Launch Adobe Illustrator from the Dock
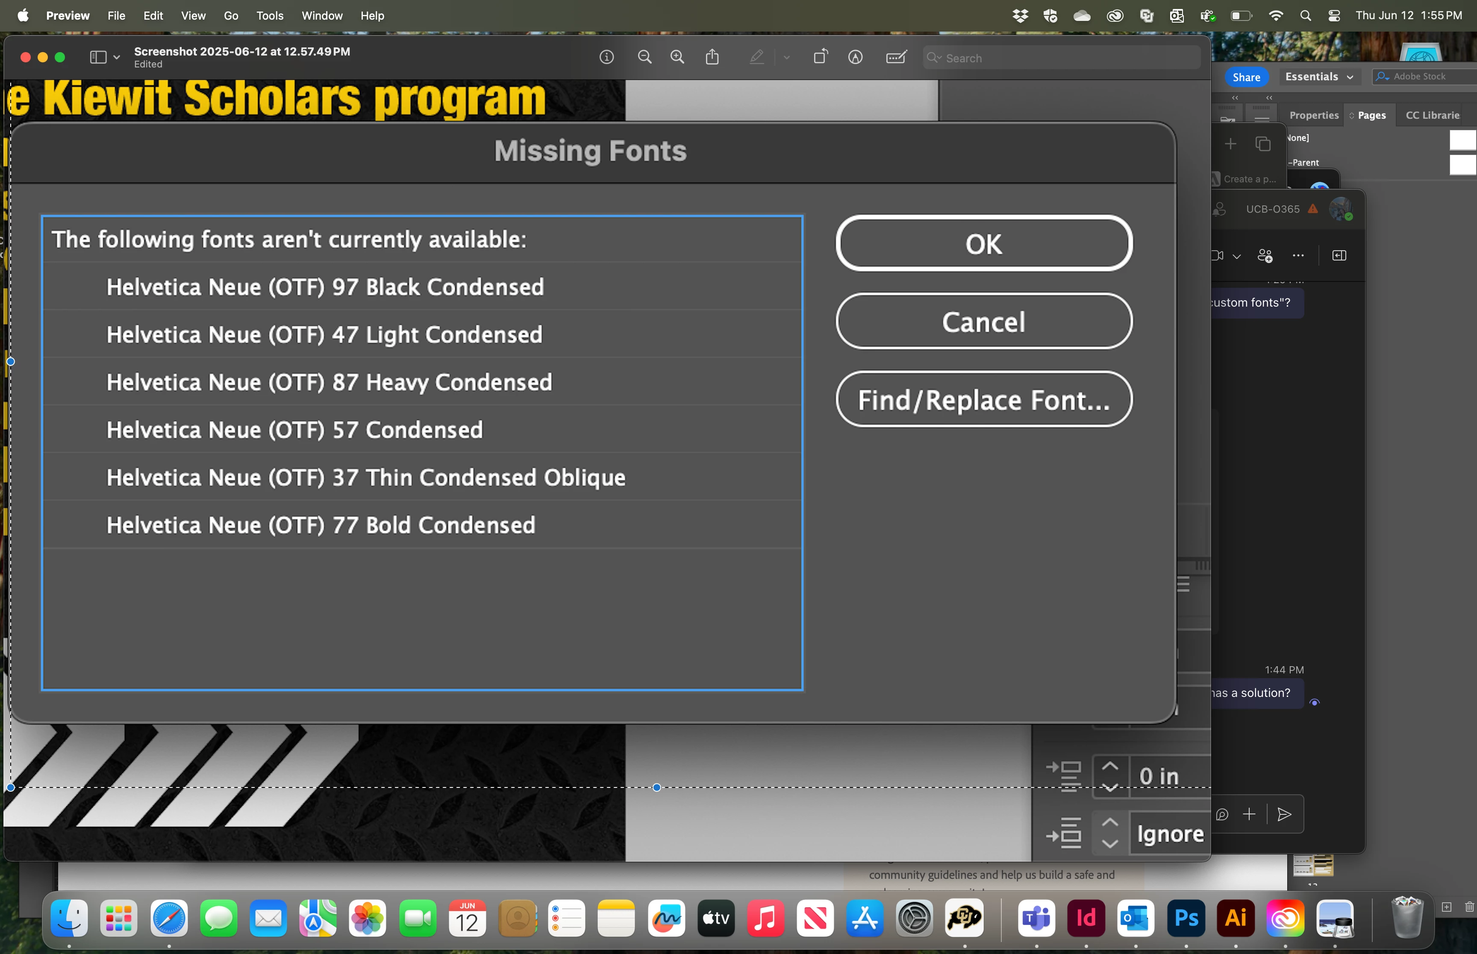 [1235, 917]
